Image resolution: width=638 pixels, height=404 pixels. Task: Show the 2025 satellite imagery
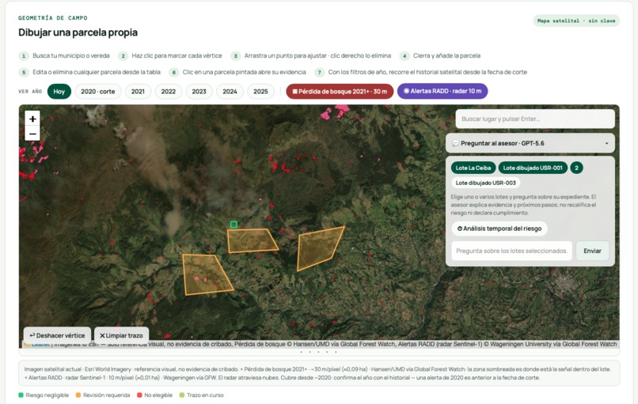[x=260, y=92]
